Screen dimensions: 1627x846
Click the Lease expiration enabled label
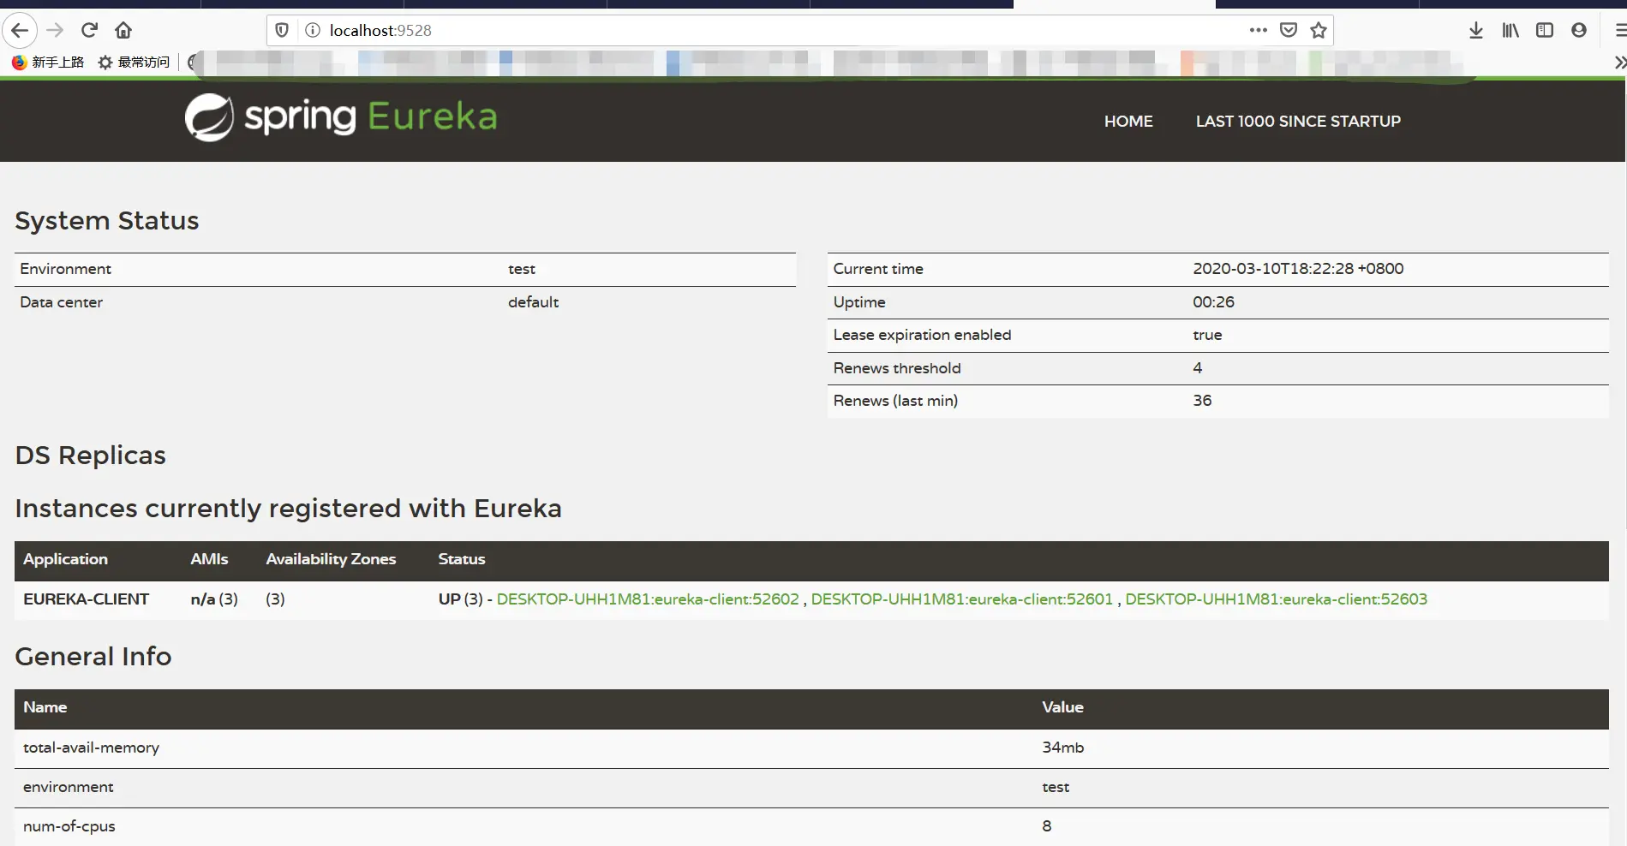[922, 335]
